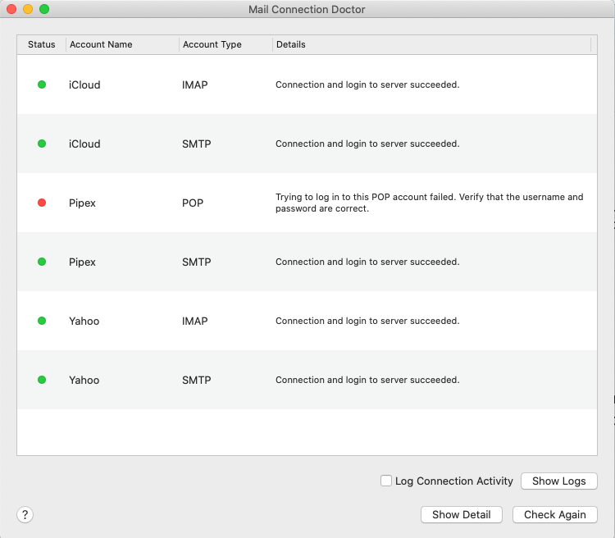Click the green status dot for iCloud IMAP

42,84
